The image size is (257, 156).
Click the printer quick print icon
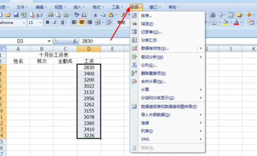click(x=51, y=15)
